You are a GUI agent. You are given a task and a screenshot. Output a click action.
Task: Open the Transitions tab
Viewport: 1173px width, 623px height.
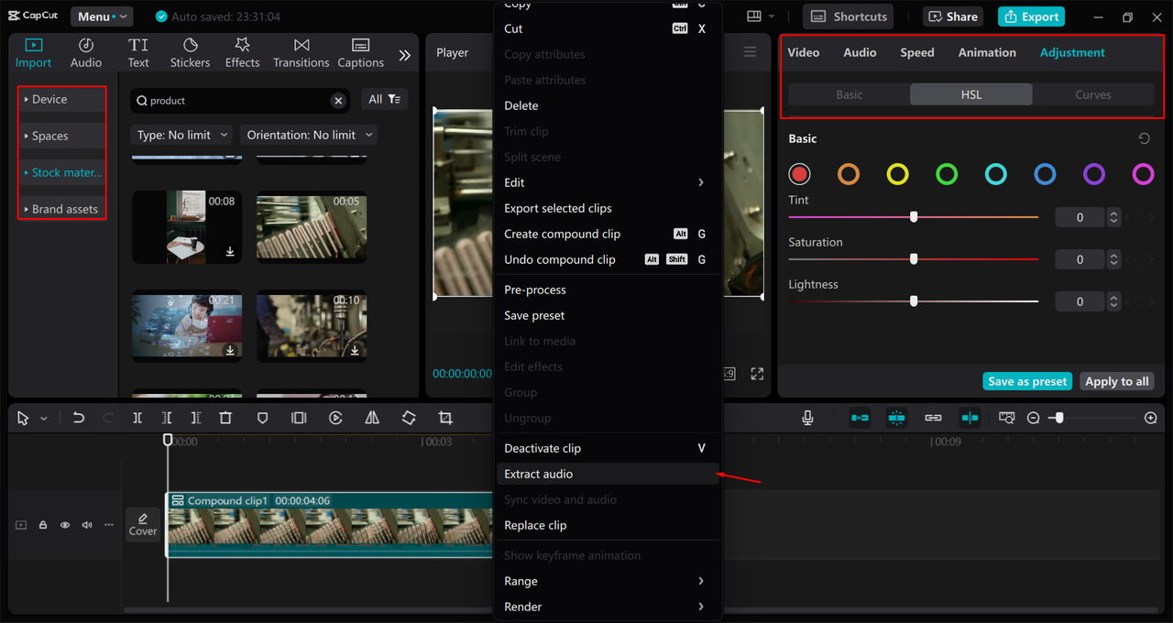point(301,53)
